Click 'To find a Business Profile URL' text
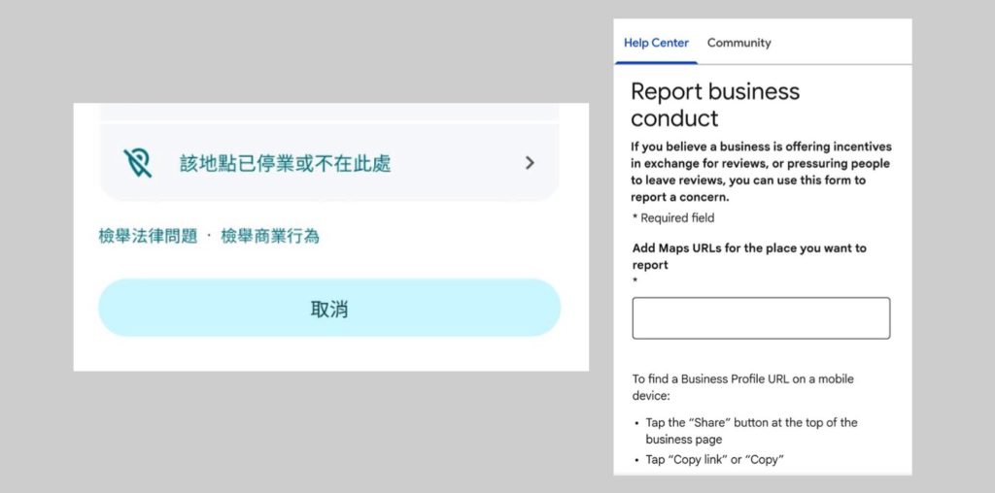The width and height of the screenshot is (995, 493). pyautogui.click(x=742, y=387)
